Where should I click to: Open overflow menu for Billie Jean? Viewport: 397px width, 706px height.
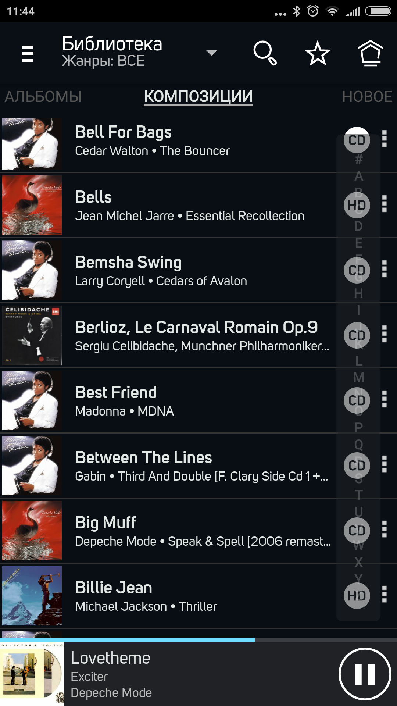coord(385,595)
